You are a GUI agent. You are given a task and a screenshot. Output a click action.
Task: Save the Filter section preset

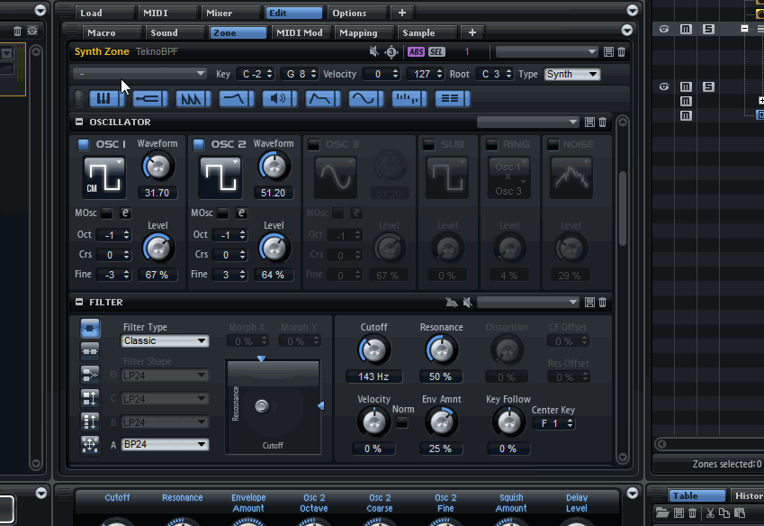click(589, 303)
